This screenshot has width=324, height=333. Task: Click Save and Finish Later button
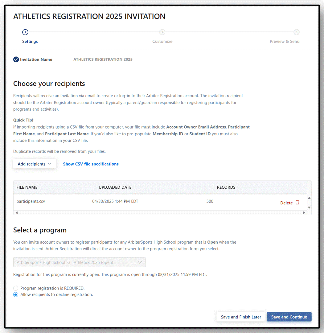(241, 317)
